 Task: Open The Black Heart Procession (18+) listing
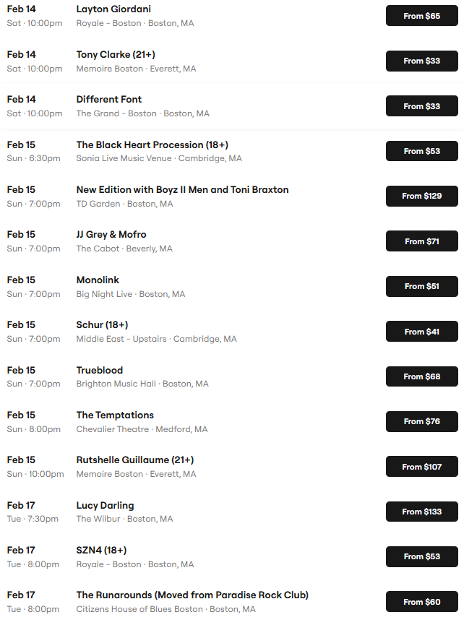point(152,145)
